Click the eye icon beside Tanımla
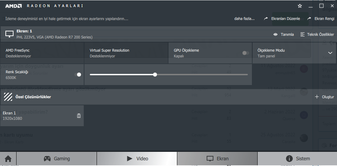Image resolution: width=337 pixels, height=166 pixels. [275, 34]
